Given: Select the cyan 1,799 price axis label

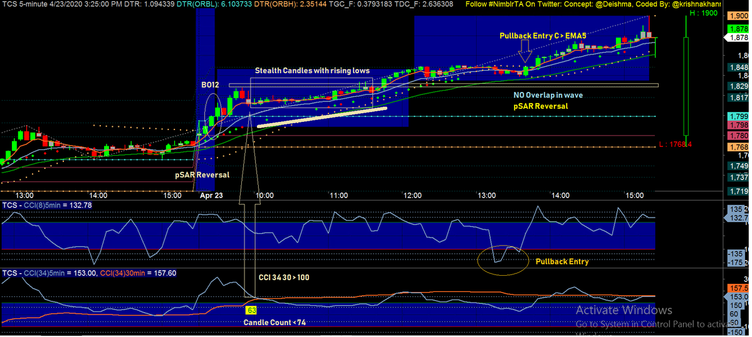Looking at the screenshot, I should click(738, 117).
